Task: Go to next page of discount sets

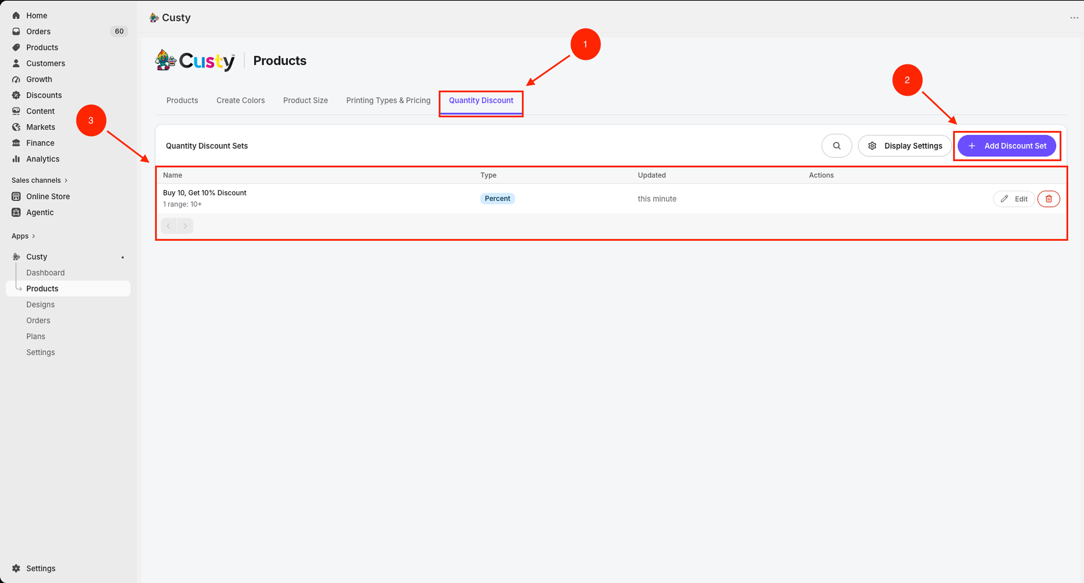Action: [x=185, y=226]
